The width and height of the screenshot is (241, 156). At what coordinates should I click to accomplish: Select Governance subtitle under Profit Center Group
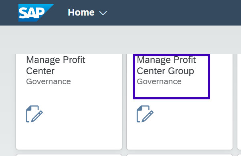point(159,81)
